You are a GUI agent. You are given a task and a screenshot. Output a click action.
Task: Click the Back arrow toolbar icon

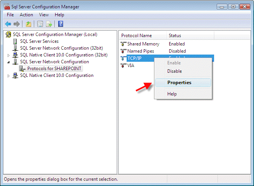(8, 24)
